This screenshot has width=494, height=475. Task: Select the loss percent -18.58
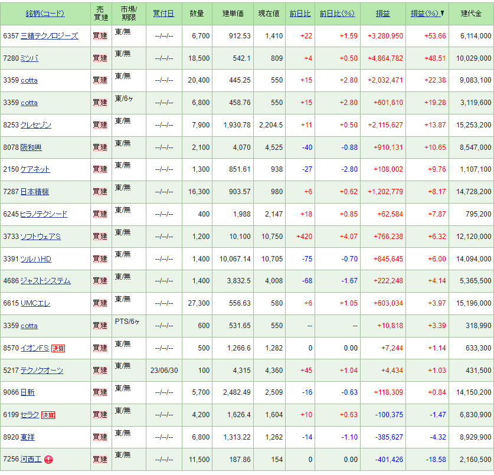tap(436, 460)
